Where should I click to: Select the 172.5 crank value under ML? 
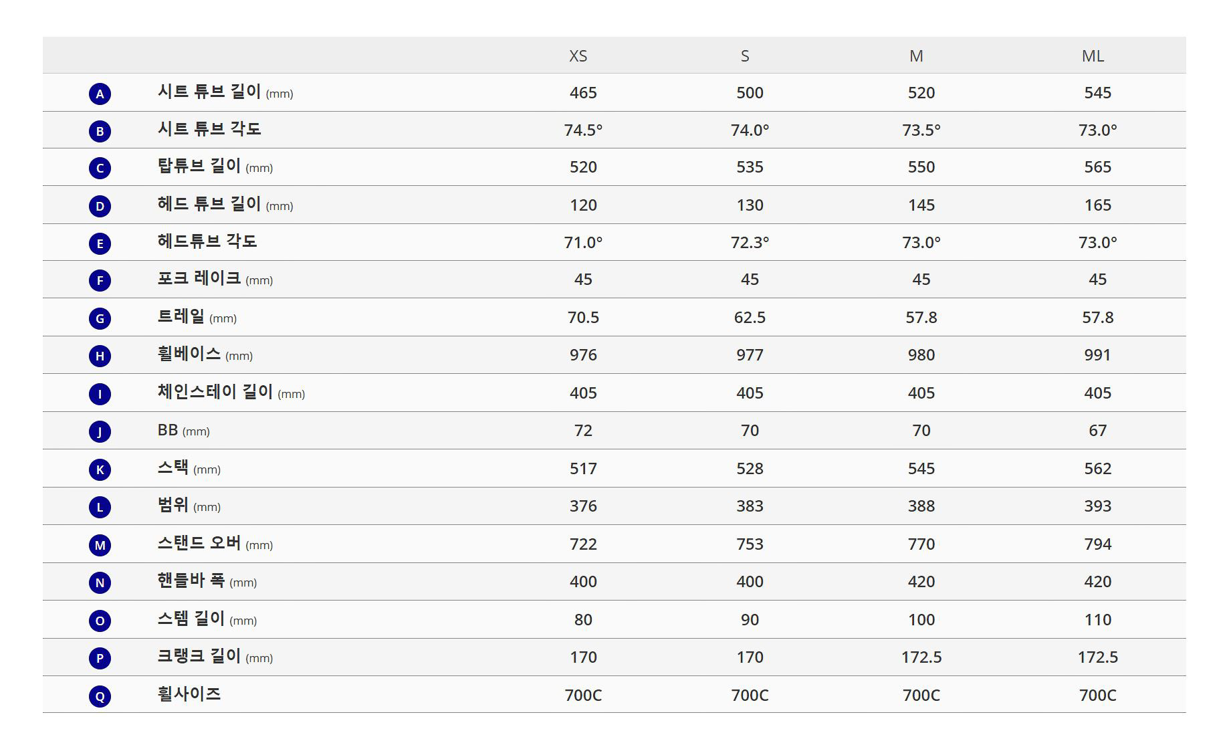coord(1098,657)
